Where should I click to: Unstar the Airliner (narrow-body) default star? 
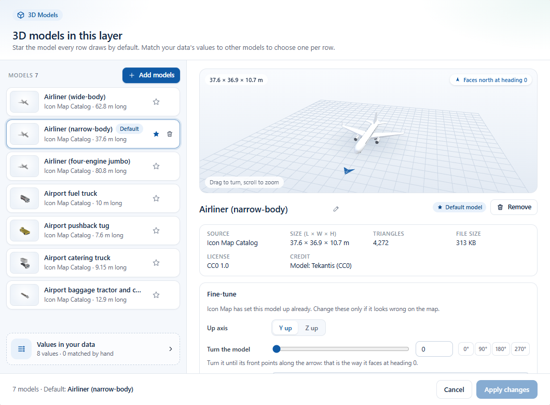tap(156, 134)
